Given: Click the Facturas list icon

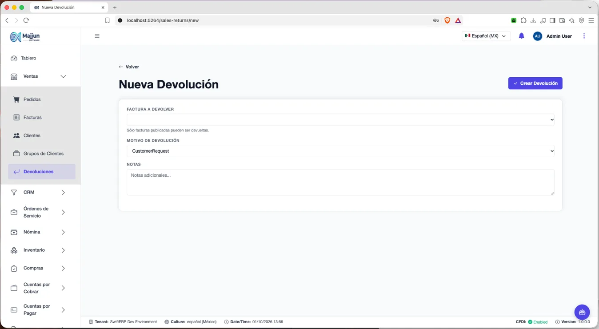Looking at the screenshot, I should pyautogui.click(x=16, y=117).
